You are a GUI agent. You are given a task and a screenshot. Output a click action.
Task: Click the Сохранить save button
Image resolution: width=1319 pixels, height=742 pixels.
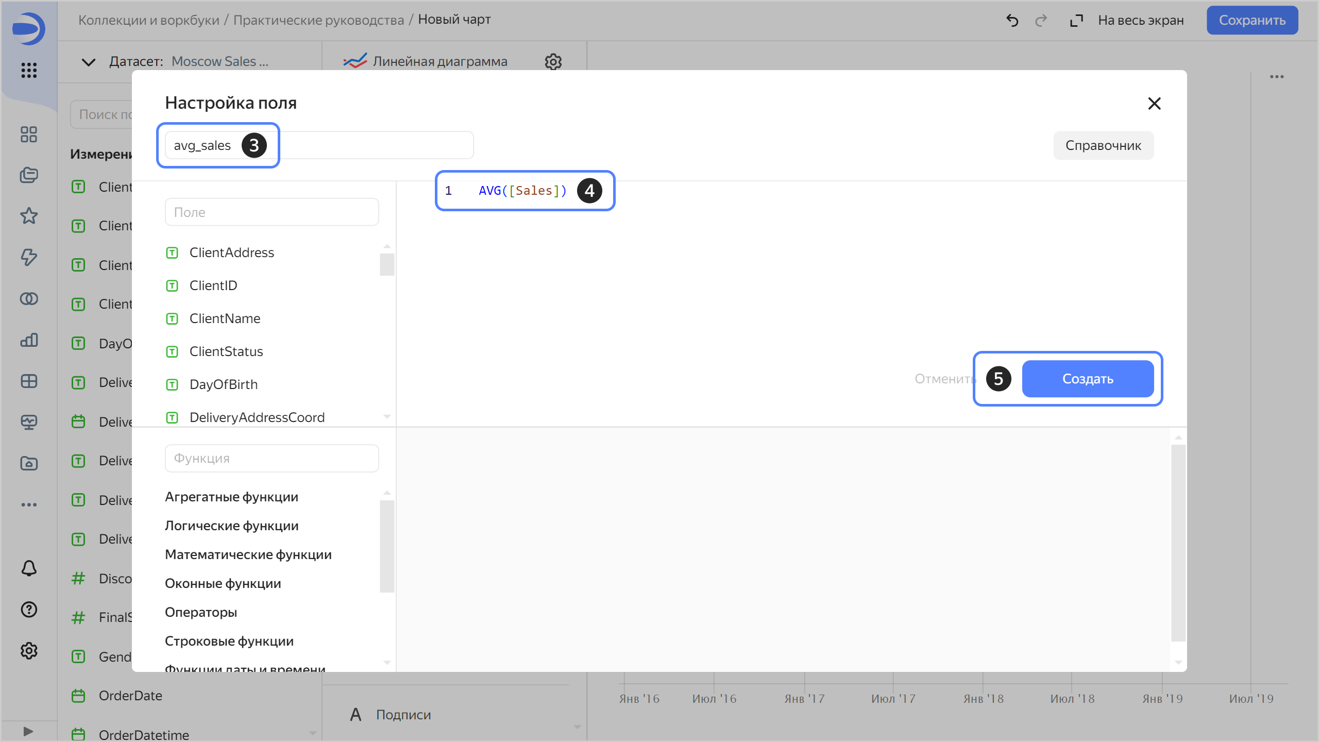click(1252, 21)
